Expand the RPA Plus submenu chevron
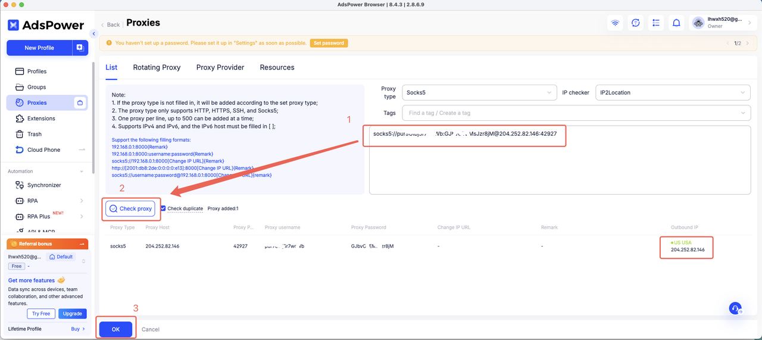The width and height of the screenshot is (762, 340). [82, 216]
